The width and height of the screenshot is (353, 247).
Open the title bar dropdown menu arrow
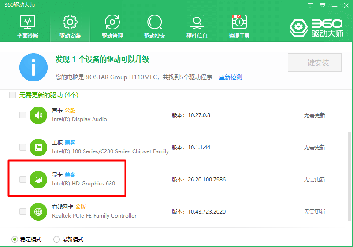tap(323, 5)
